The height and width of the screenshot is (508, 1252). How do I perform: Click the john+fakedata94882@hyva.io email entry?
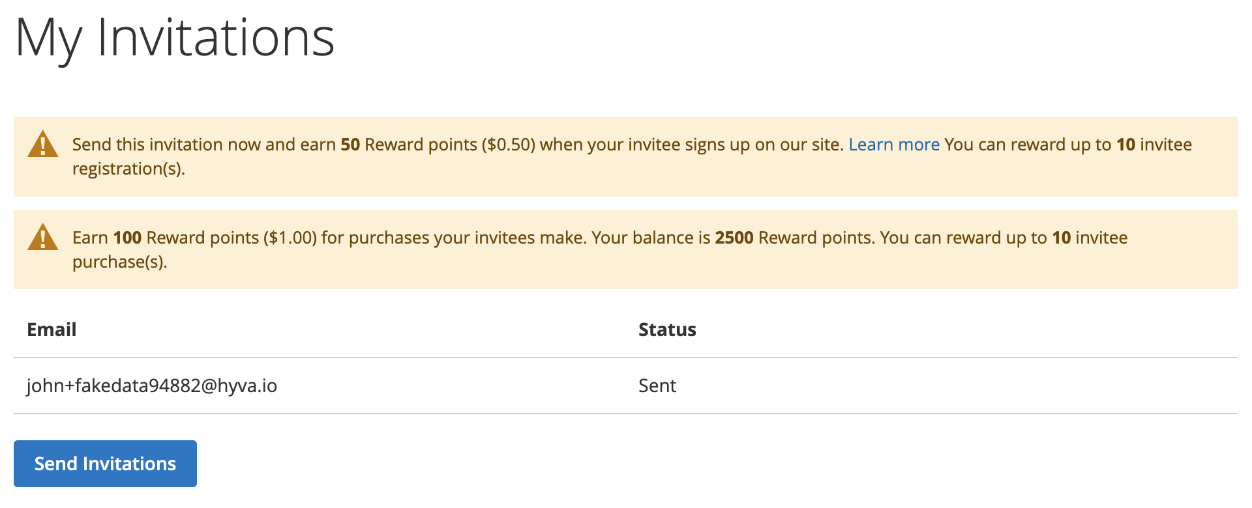coord(152,386)
